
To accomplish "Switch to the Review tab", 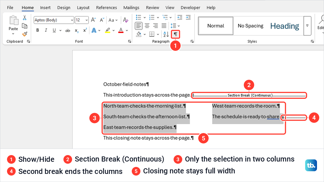I will [x=153, y=8].
